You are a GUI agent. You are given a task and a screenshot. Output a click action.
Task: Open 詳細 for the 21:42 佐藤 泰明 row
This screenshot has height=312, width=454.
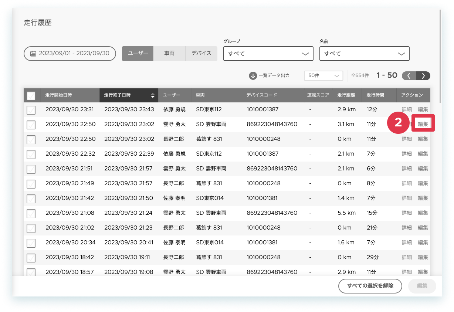click(x=407, y=198)
